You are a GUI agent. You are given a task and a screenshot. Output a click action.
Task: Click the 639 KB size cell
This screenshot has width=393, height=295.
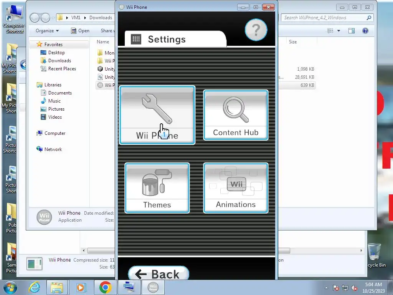pos(307,85)
